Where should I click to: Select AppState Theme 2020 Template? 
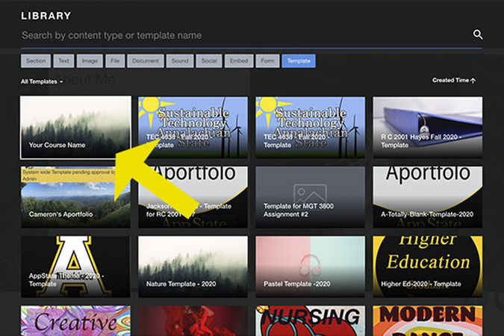coord(75,267)
